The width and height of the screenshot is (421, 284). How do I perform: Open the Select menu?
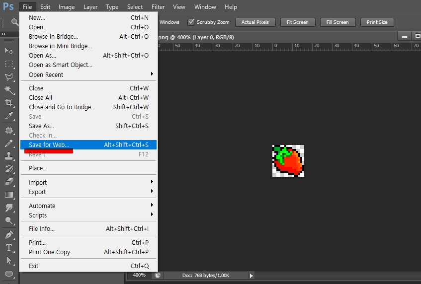pyautogui.click(x=135, y=7)
